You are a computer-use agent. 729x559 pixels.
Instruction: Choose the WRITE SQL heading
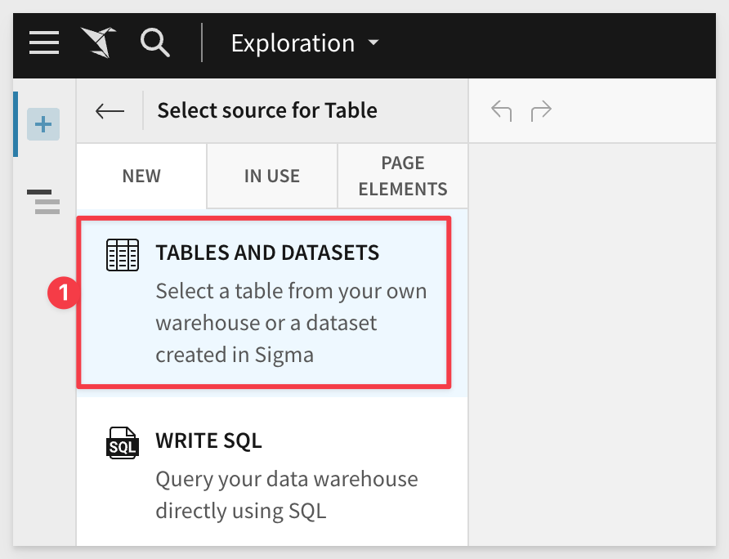[208, 441]
